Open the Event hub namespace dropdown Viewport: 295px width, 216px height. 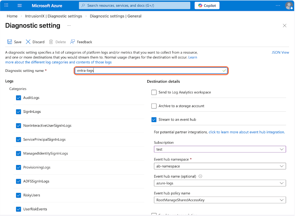click(x=220, y=166)
